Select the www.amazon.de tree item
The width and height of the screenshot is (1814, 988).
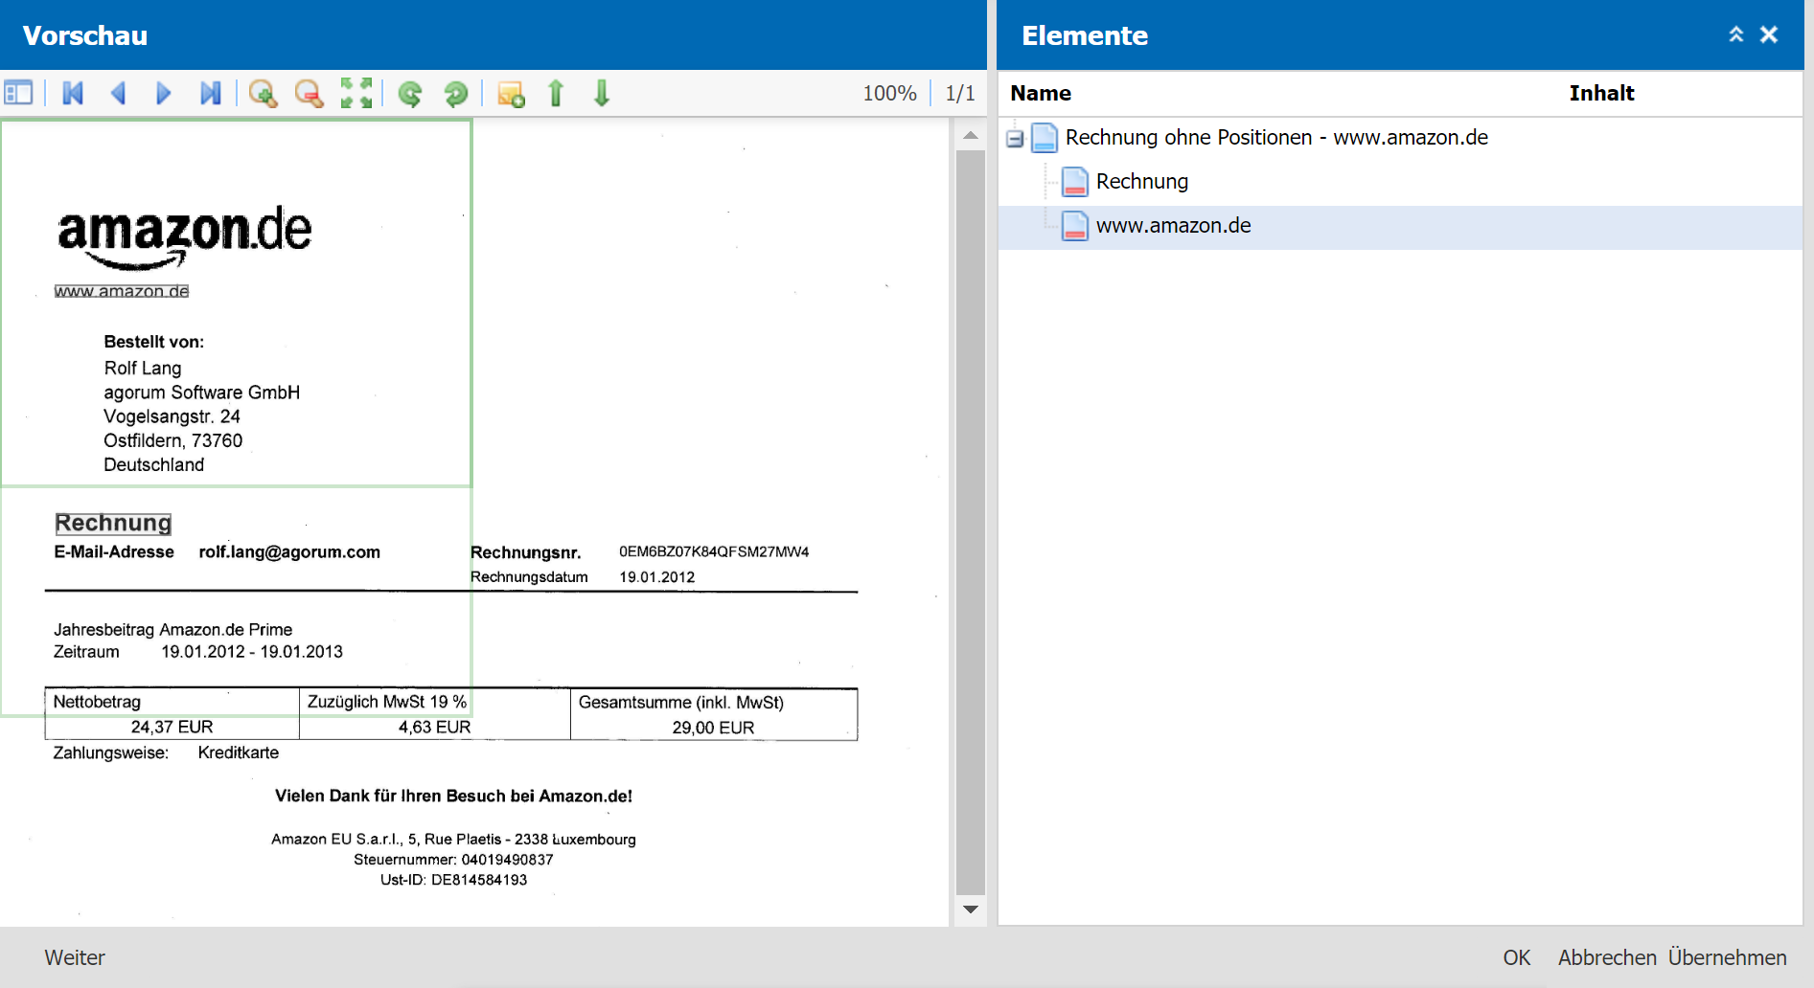pos(1173,226)
